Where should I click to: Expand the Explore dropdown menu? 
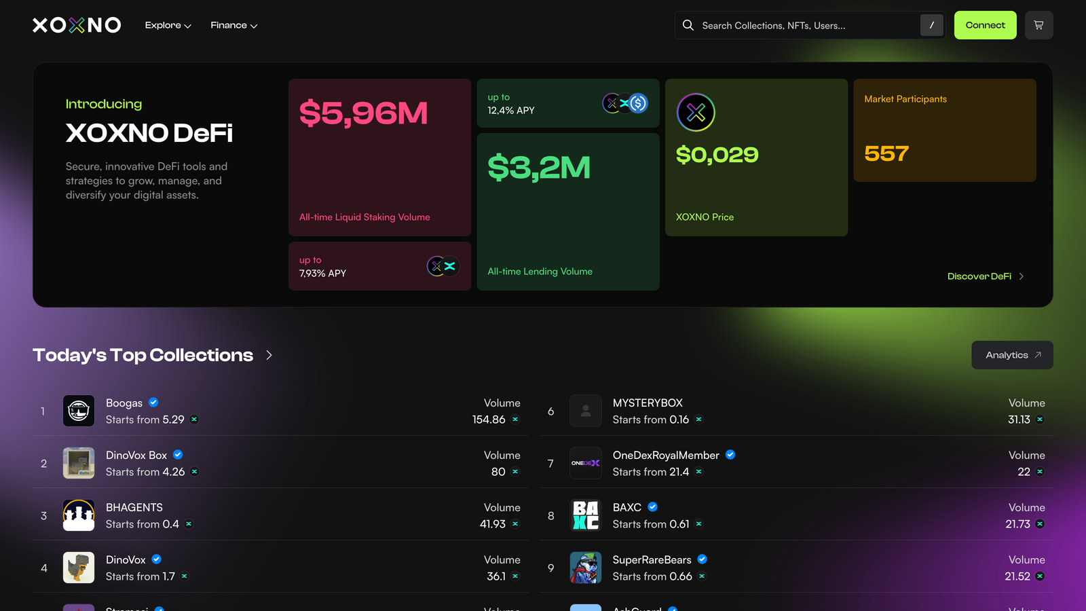pyautogui.click(x=168, y=25)
